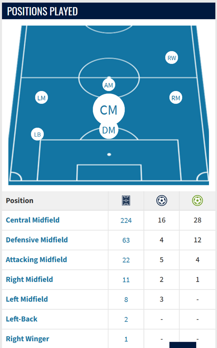Click the AM position circle
The image size is (217, 348).
tap(109, 85)
